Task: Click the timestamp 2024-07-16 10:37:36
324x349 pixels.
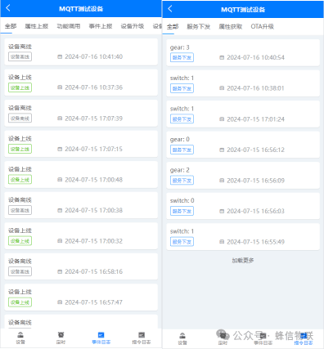Action: click(94, 87)
